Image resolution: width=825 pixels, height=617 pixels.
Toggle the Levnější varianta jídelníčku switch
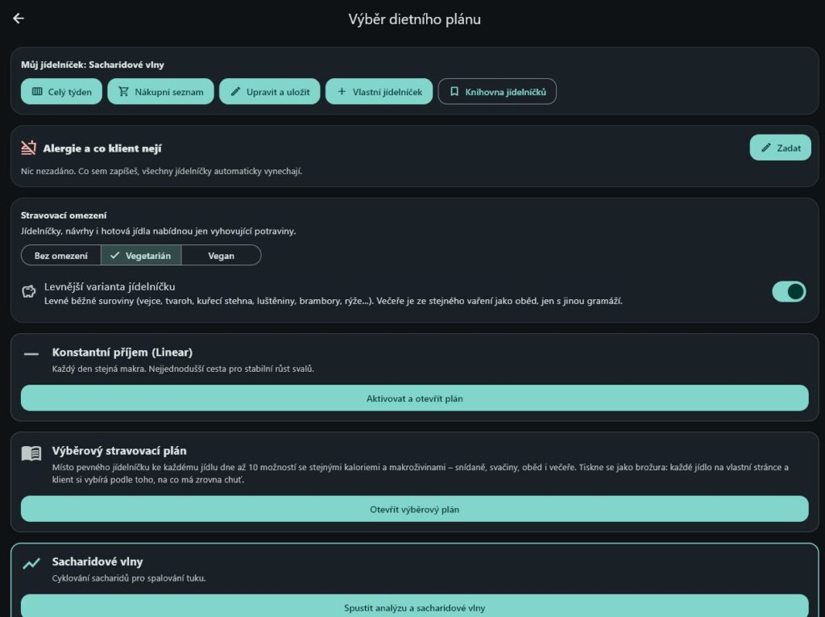coord(789,291)
